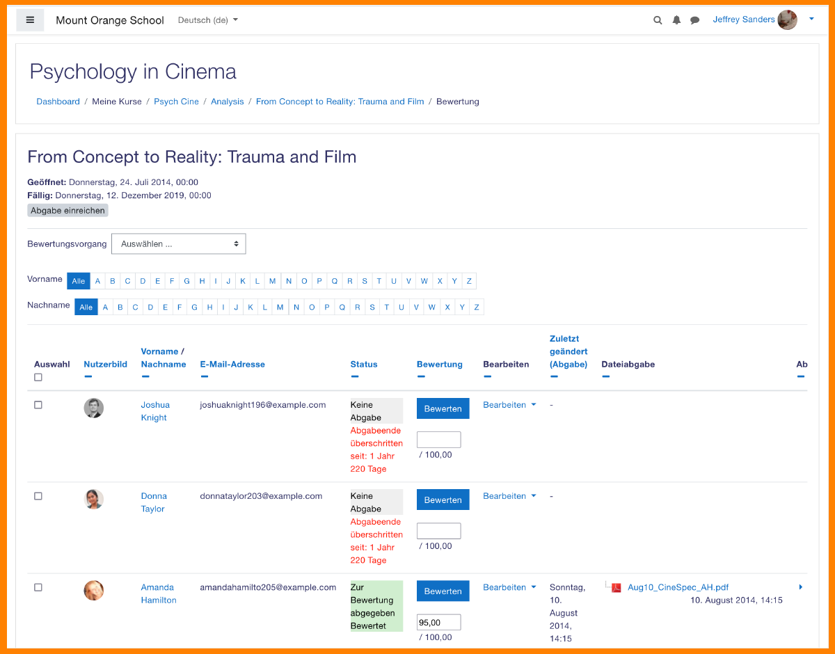This screenshot has height=654, width=835.
Task: Open the Bewertungsvorgang Auswählen dropdown
Action: [179, 244]
